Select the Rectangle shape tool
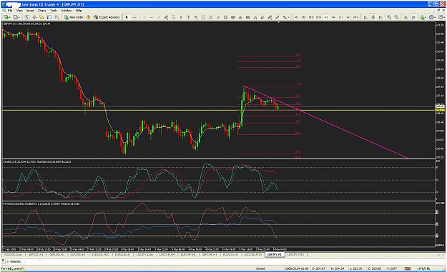Image resolution: width=447 pixels, height=272 pixels. coord(247,17)
